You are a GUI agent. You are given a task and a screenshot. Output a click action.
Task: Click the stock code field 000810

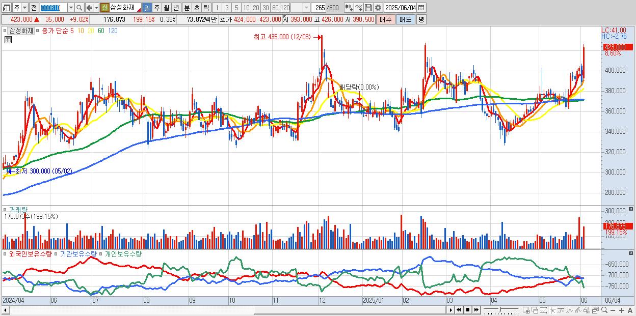(54, 8)
